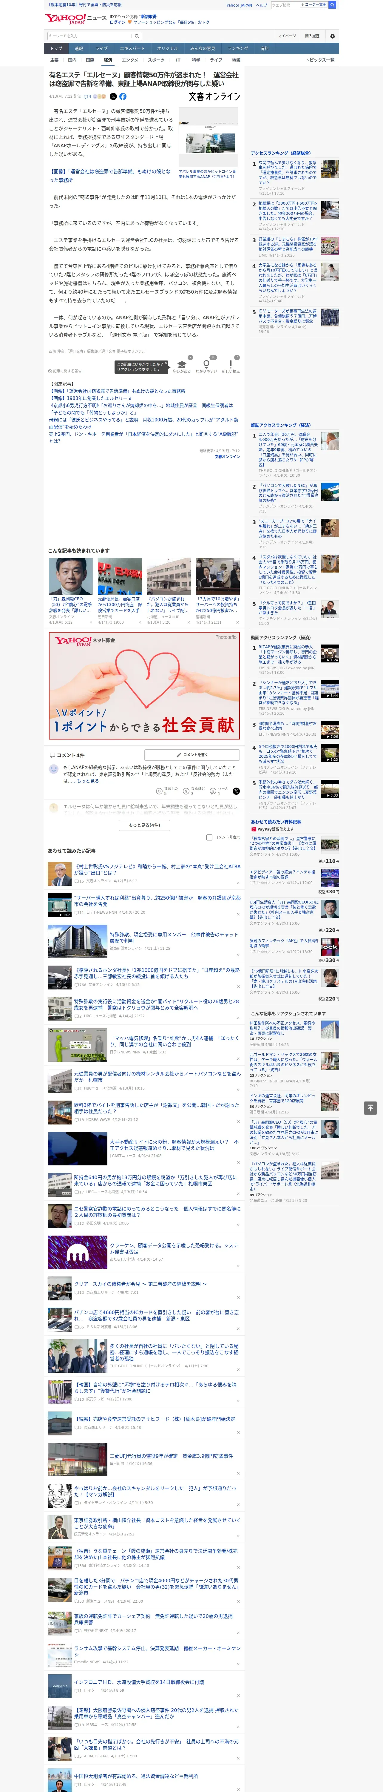Open the みんなの意見 navigation tab
Image resolution: width=383 pixels, height=1792 pixels.
click(x=202, y=49)
